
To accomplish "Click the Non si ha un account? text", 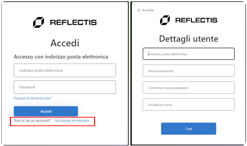I will point(32,121).
